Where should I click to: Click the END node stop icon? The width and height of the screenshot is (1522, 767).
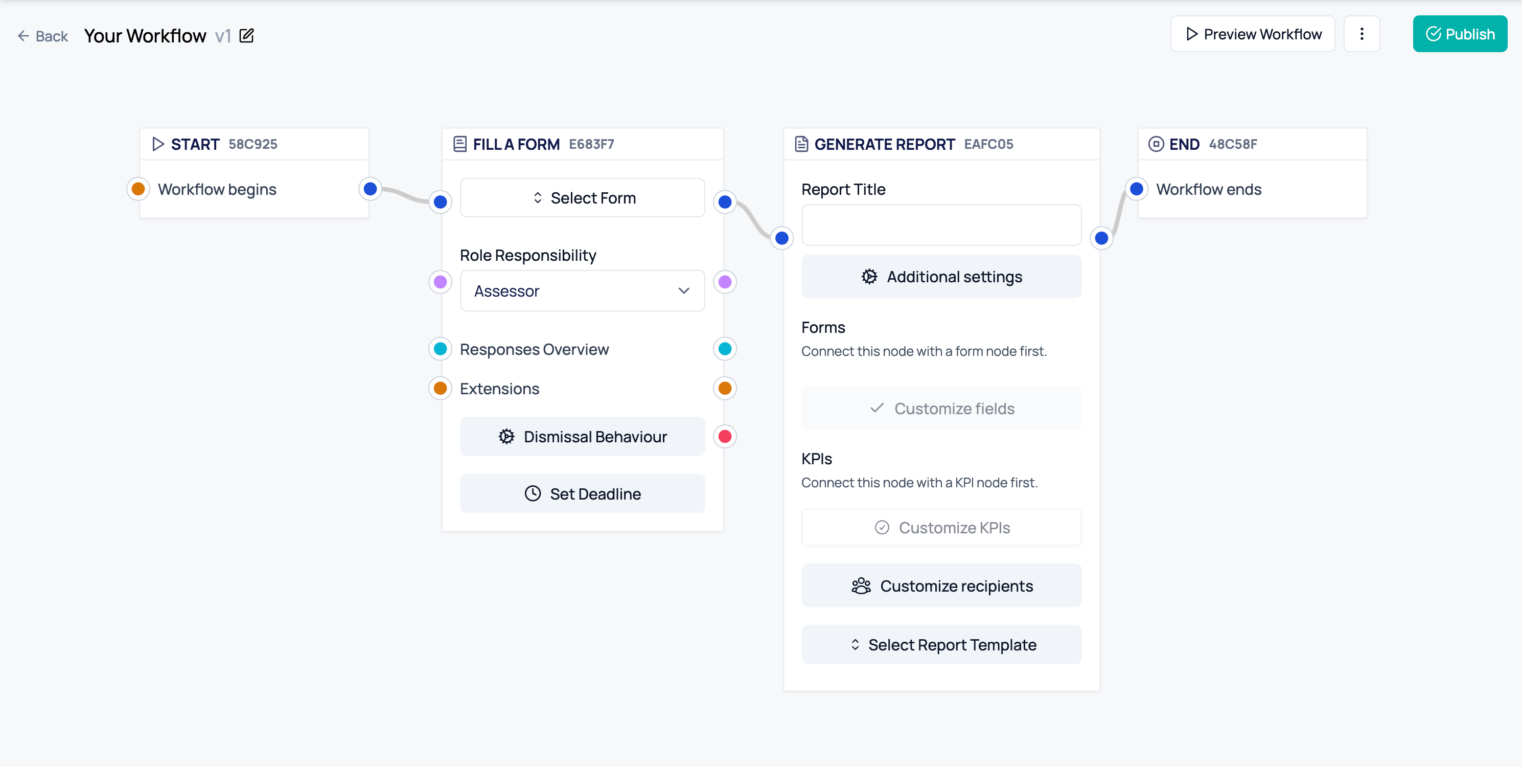pyautogui.click(x=1156, y=144)
